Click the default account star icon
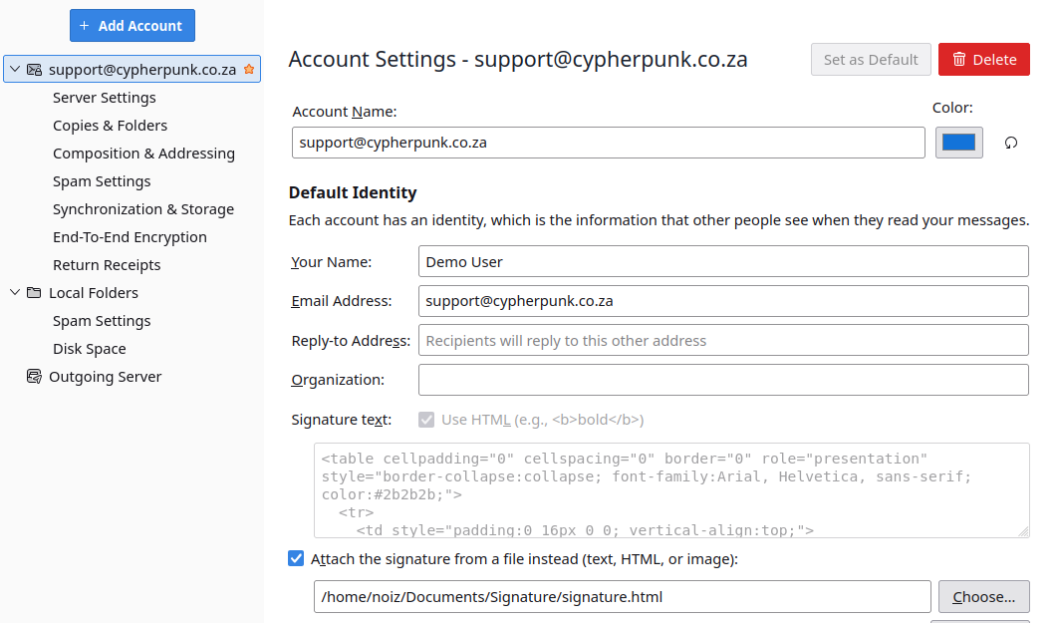Image resolution: width=1056 pixels, height=623 pixels. coord(249,69)
